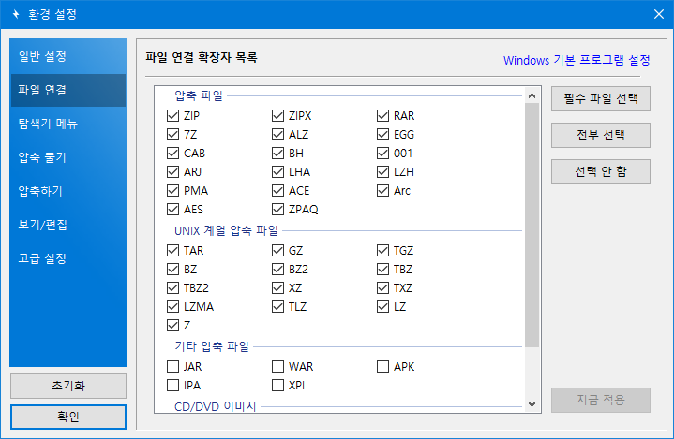The width and height of the screenshot is (674, 439).
Task: Click the 압축 파일 group heading
Action: point(199,95)
